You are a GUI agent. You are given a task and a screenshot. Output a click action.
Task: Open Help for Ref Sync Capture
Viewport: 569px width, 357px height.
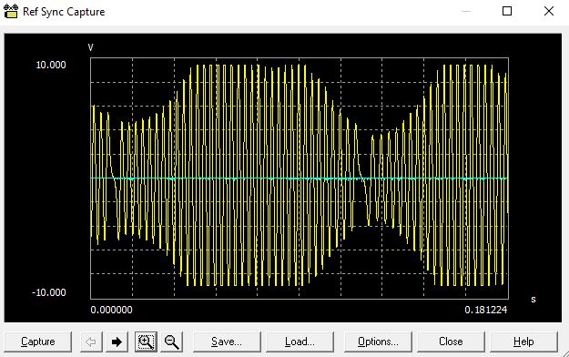click(523, 342)
